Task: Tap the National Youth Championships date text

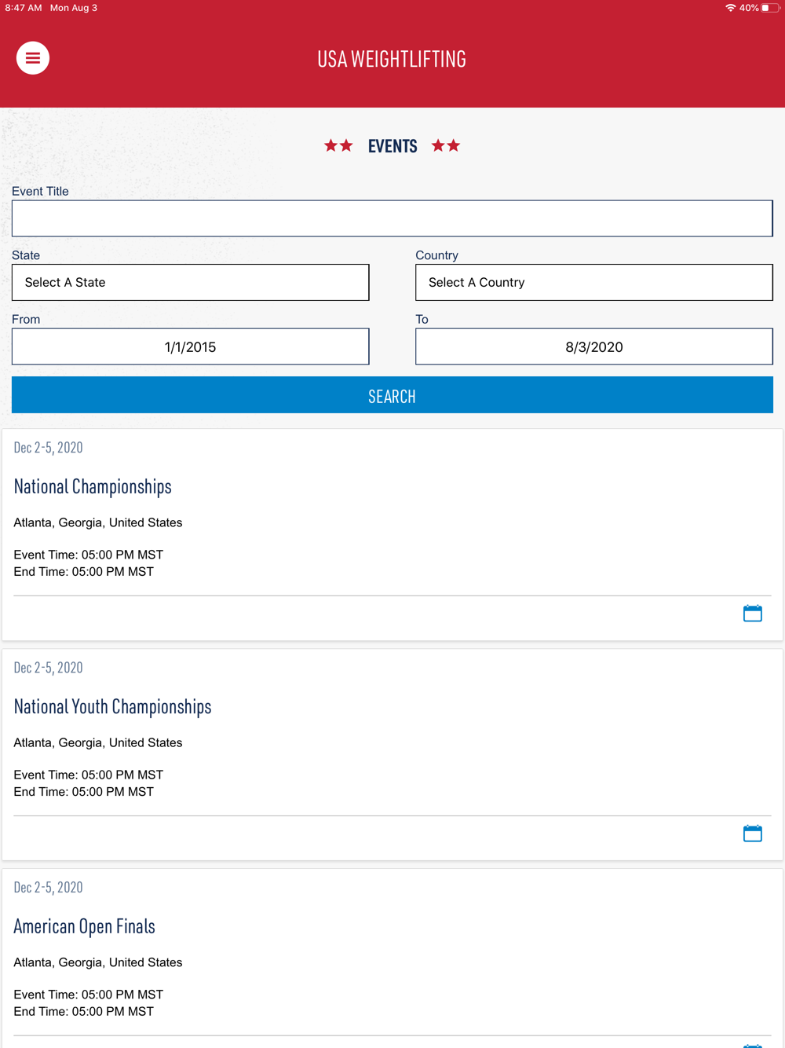Action: point(48,667)
